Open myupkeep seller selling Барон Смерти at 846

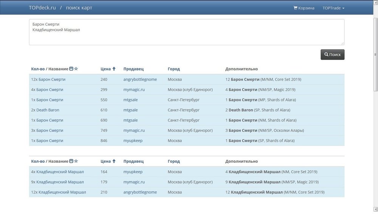click(133, 141)
